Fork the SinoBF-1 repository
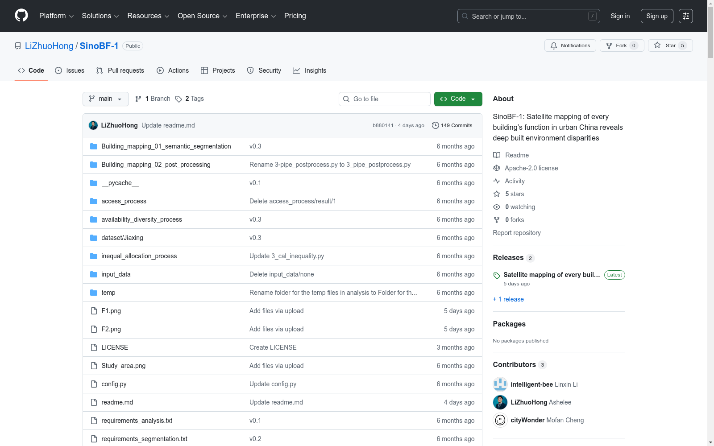This screenshot has width=714, height=446. point(622,45)
